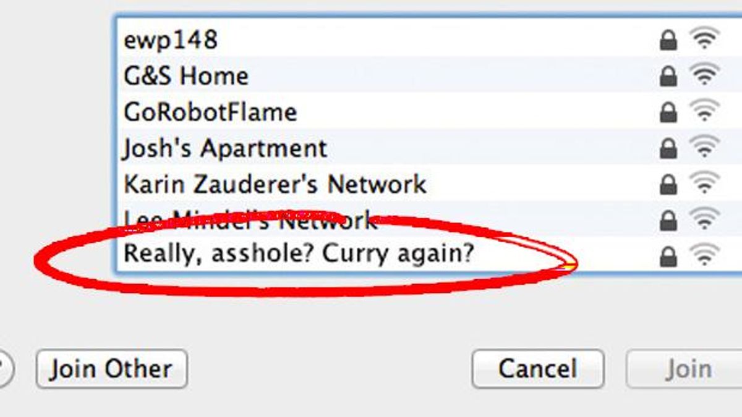Click lock icon for Karin Zauderer's Network
The width and height of the screenshot is (742, 417).
tap(668, 184)
